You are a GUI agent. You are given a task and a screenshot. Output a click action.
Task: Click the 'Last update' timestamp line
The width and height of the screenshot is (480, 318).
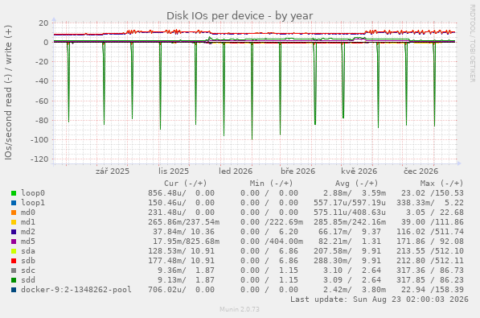pyautogui.click(x=379, y=299)
